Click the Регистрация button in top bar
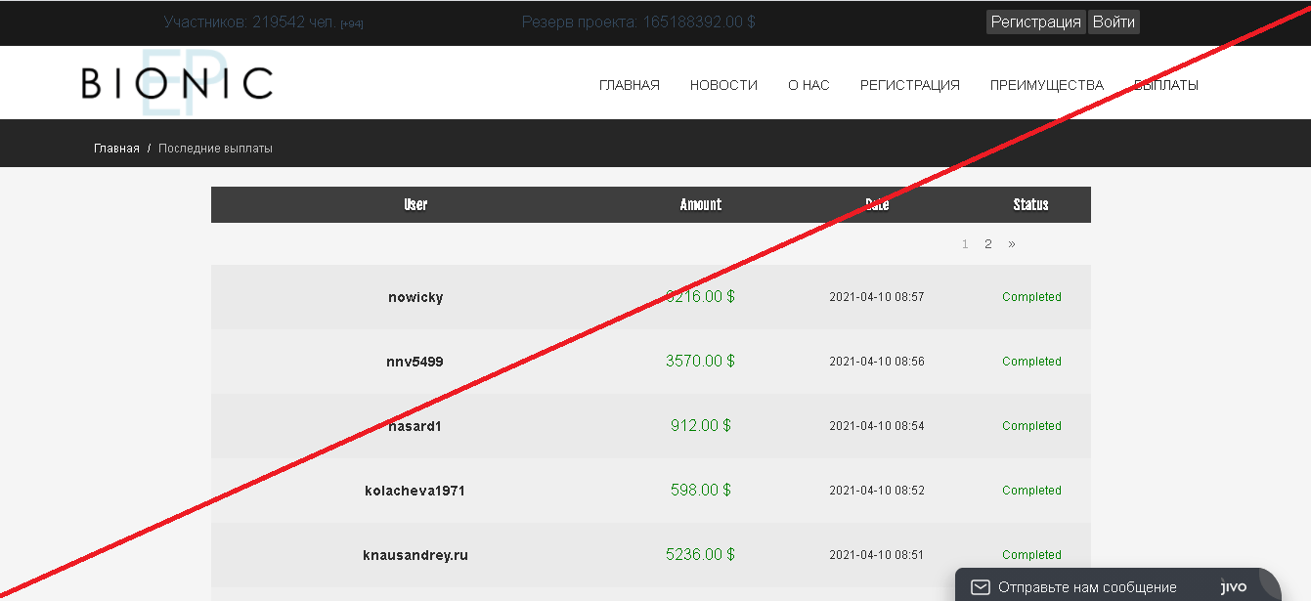Viewport: 1311px width, 601px height. pos(1036,22)
